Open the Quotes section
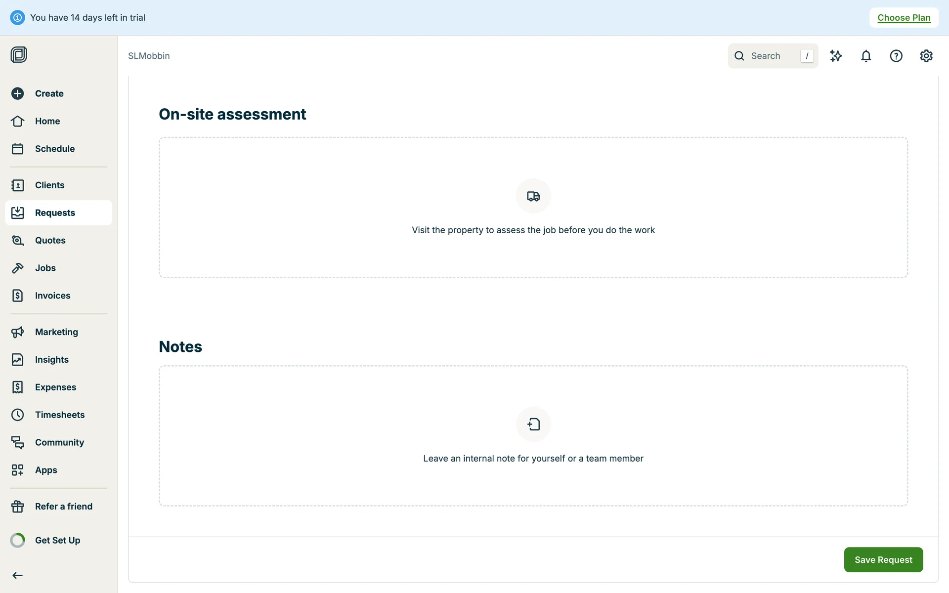This screenshot has height=593, width=949. [x=50, y=241]
